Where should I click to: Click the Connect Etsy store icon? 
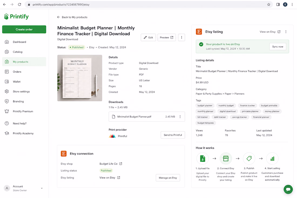(x=226, y=158)
